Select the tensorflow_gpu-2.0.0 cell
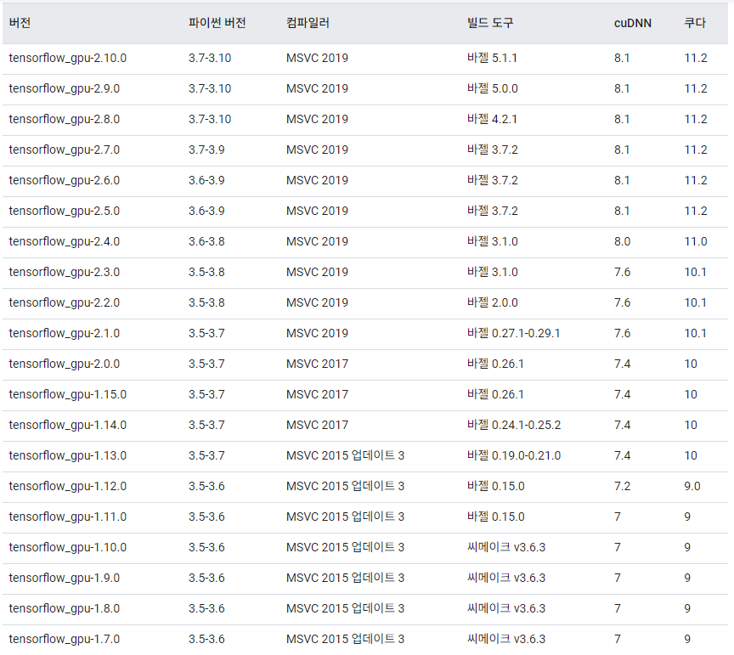 point(65,364)
